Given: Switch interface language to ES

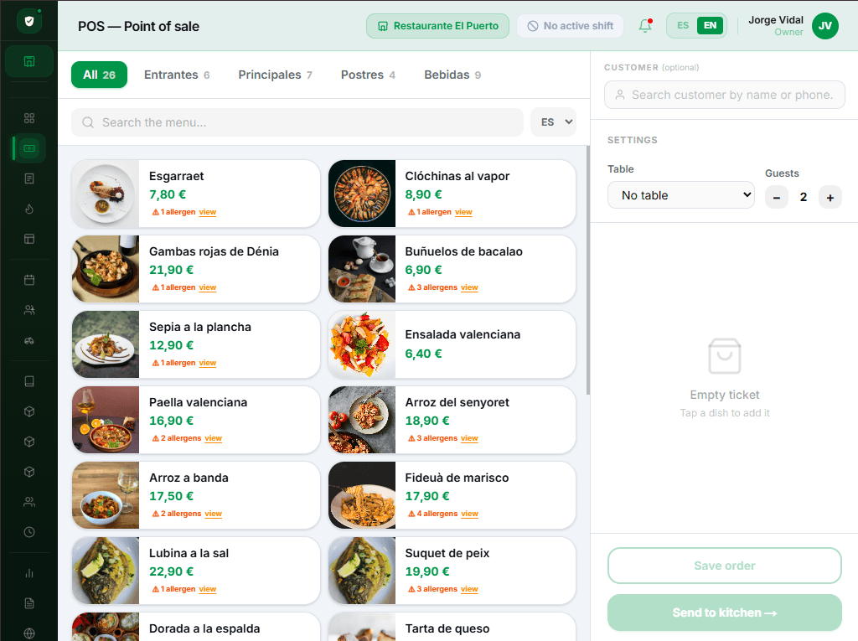Looking at the screenshot, I should tap(683, 26).
